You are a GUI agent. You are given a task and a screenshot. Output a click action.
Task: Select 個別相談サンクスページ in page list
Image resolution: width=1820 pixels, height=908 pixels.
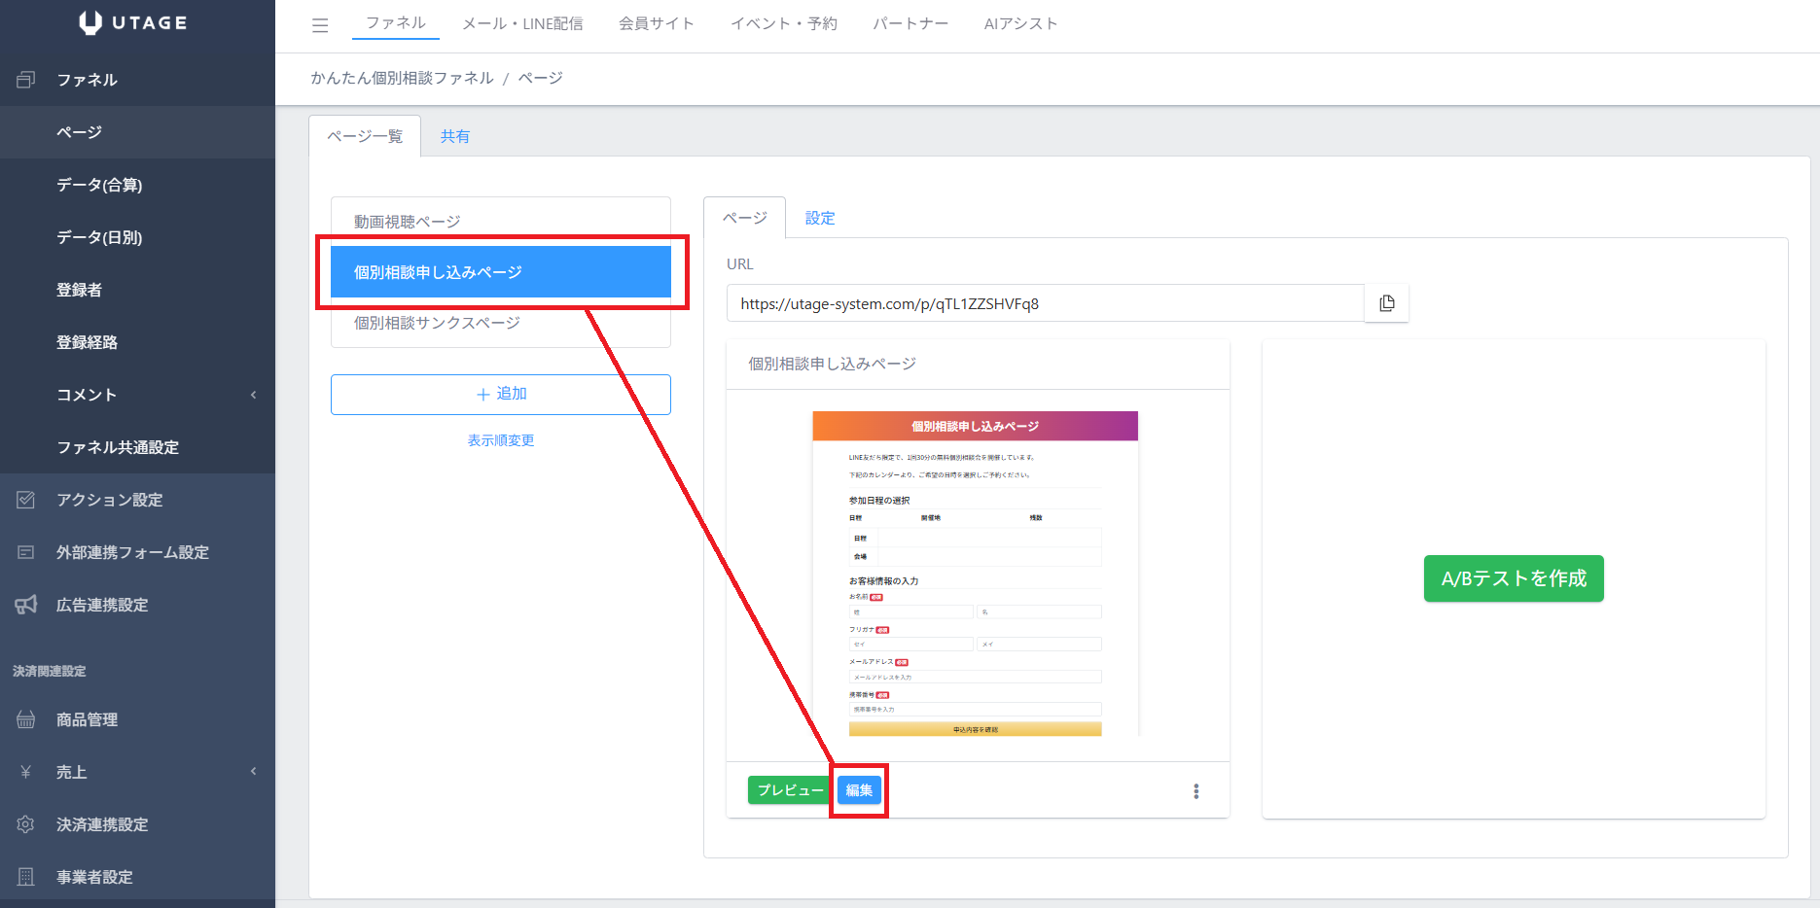click(437, 323)
